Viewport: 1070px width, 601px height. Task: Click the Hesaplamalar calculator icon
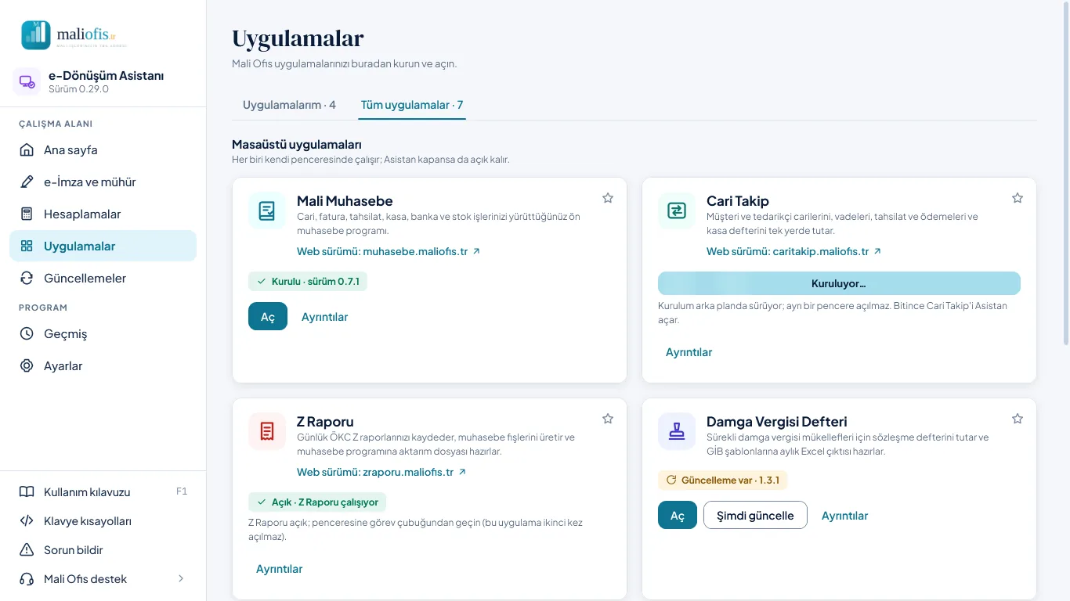click(x=27, y=214)
